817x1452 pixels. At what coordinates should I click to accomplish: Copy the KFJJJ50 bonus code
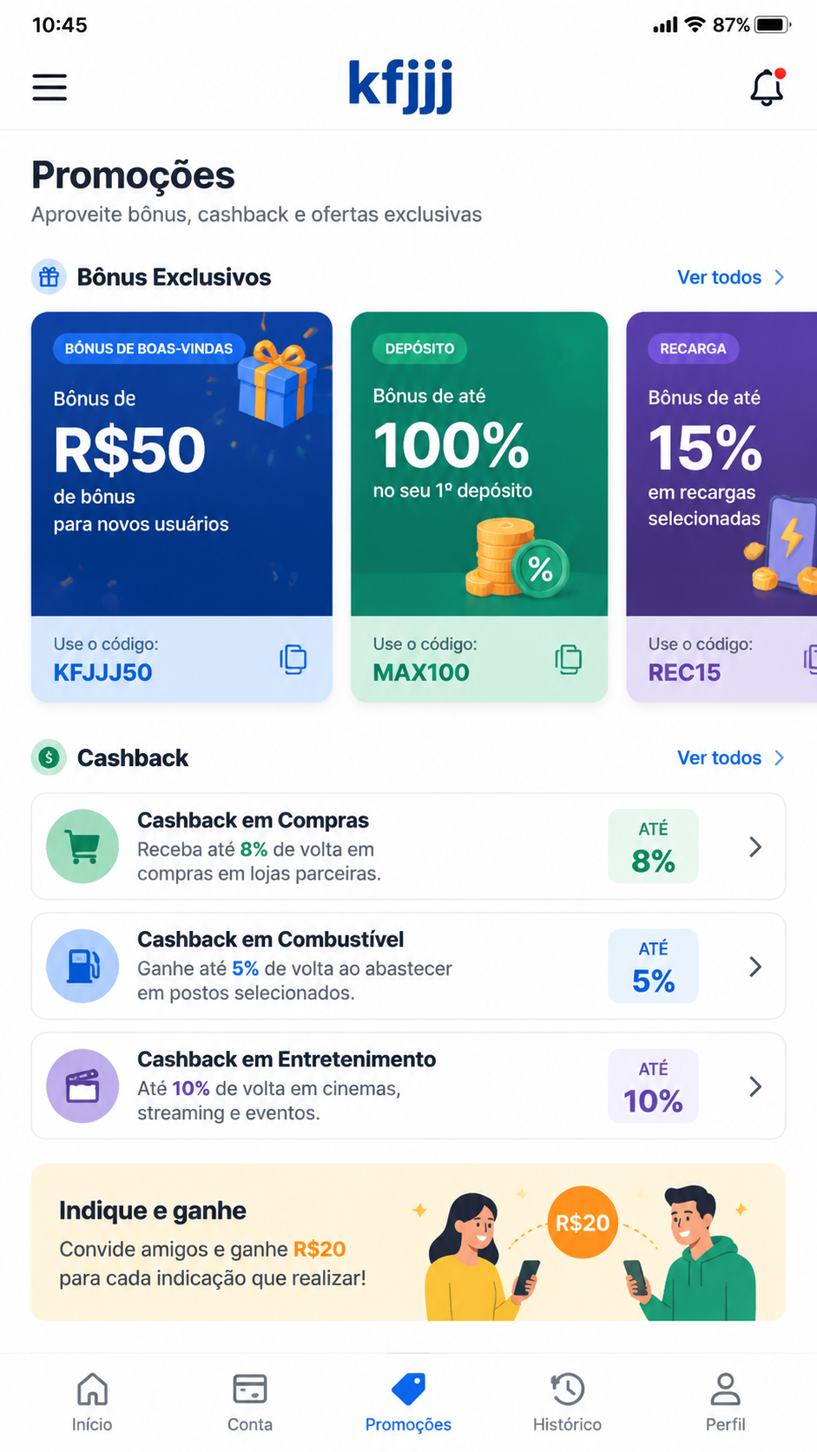[x=293, y=659]
